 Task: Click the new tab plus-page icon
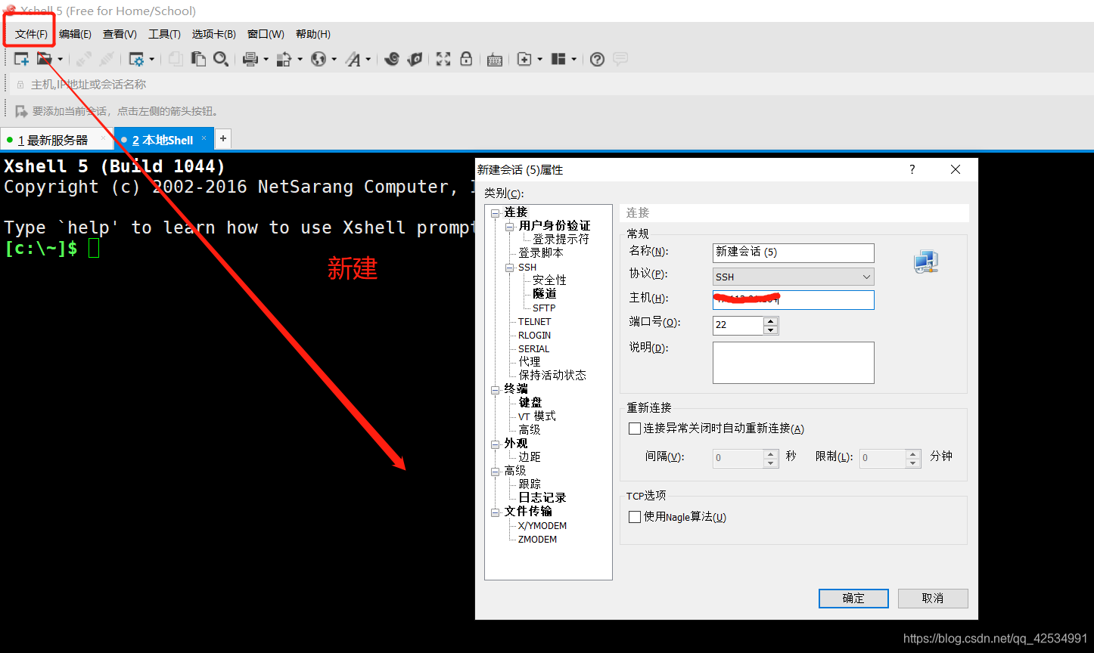(x=524, y=59)
